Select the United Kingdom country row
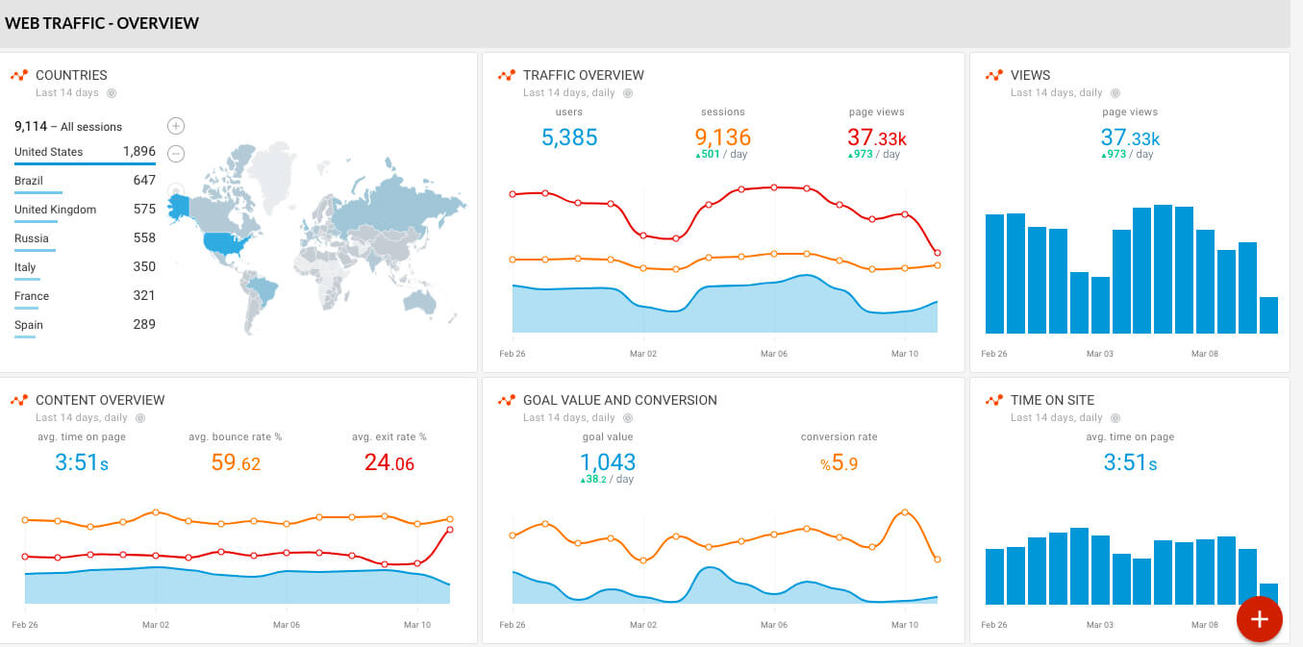The height and width of the screenshot is (647, 1303). [x=85, y=210]
